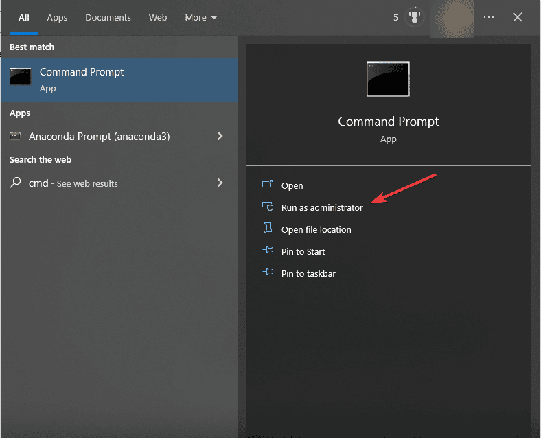The width and height of the screenshot is (541, 438).
Task: Open the Apps search tab
Action: [57, 18]
